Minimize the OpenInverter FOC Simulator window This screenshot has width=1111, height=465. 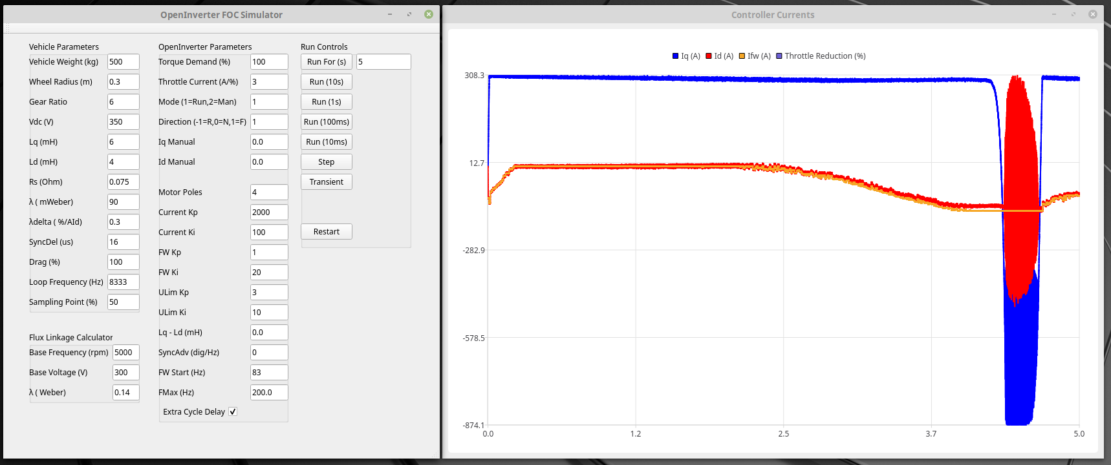click(390, 14)
